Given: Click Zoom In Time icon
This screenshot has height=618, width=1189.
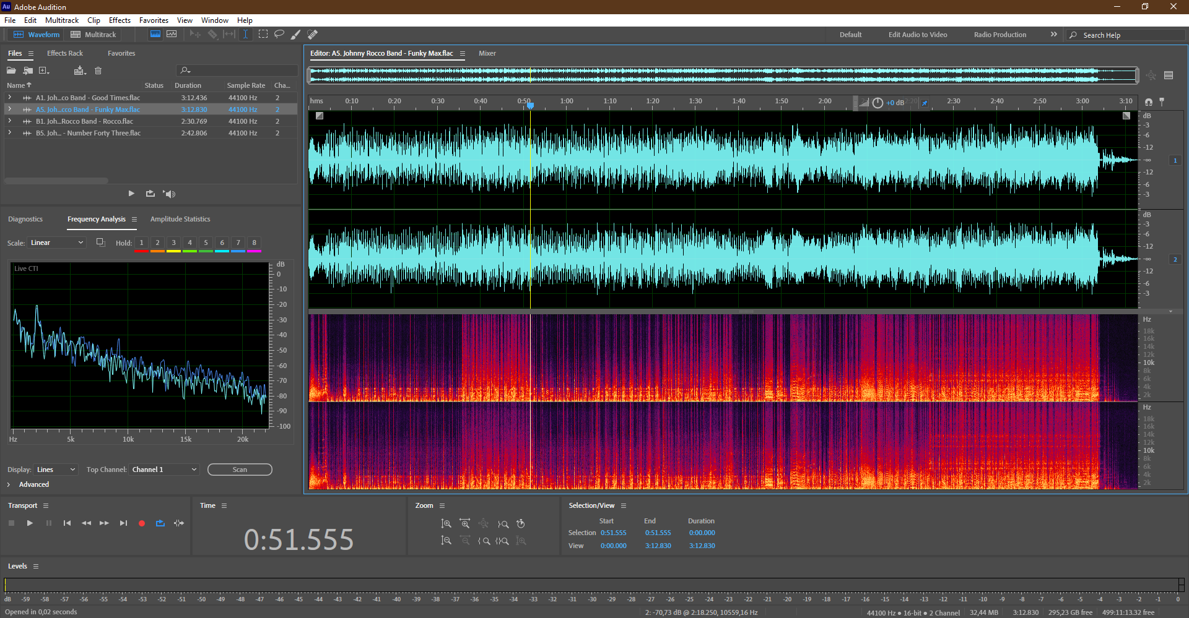Looking at the screenshot, I should [x=464, y=524].
